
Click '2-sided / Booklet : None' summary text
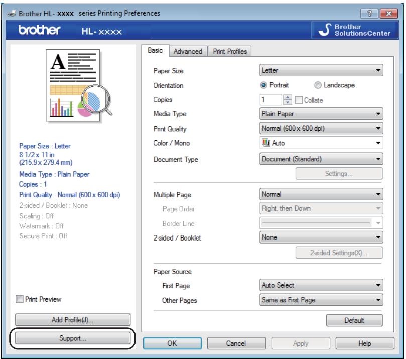coord(53,205)
